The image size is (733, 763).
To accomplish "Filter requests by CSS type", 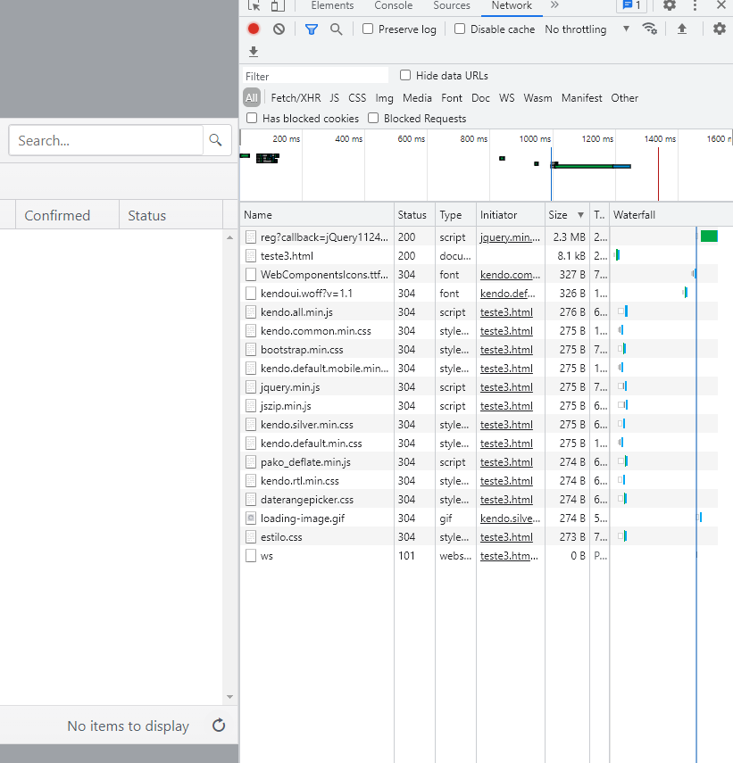I will 357,98.
